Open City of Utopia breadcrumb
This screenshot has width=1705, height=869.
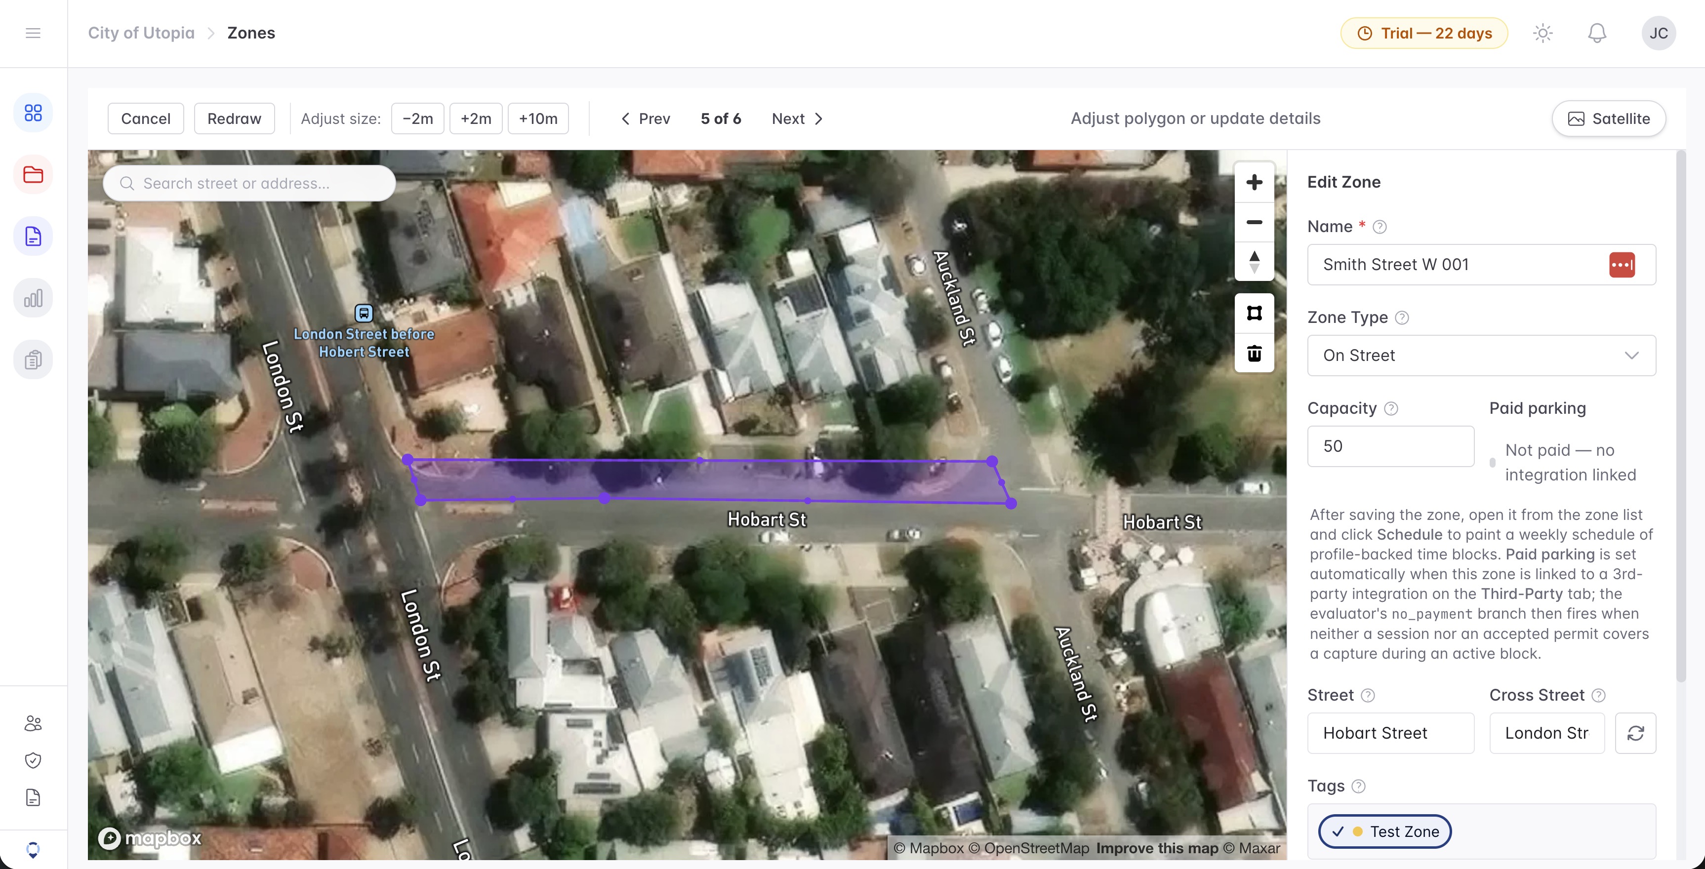[x=141, y=33]
